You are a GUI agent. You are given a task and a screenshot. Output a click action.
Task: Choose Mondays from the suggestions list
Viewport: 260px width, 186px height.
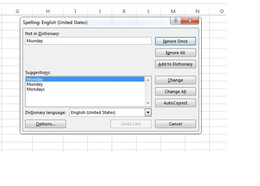[x=85, y=89]
